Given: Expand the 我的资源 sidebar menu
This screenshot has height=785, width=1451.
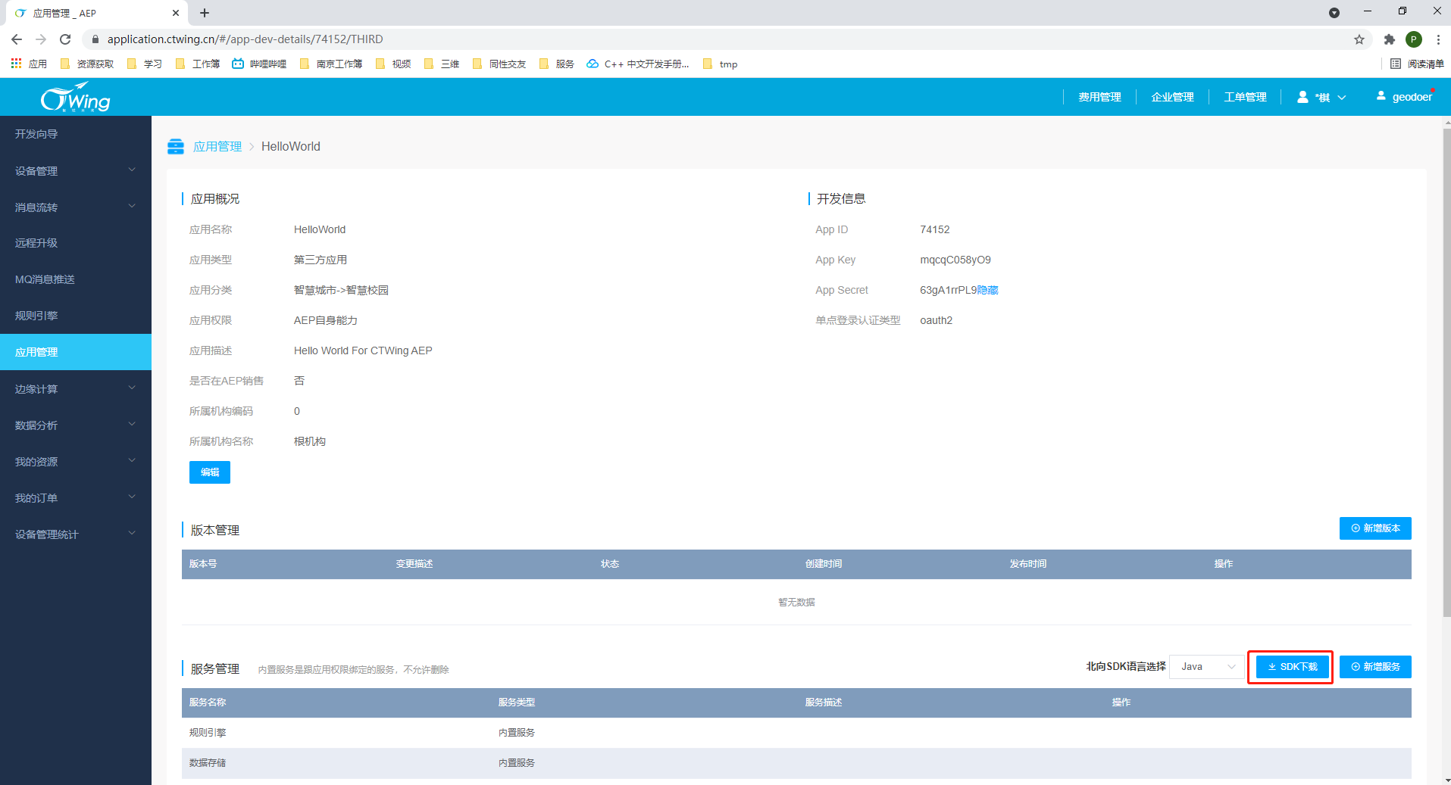Looking at the screenshot, I should (x=76, y=462).
